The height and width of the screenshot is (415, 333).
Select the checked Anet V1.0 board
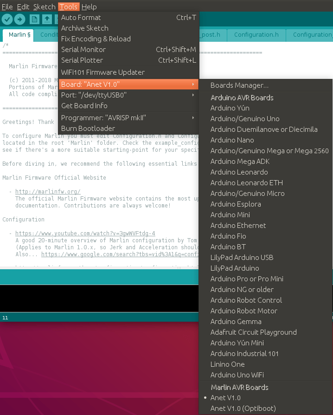tap(266, 397)
